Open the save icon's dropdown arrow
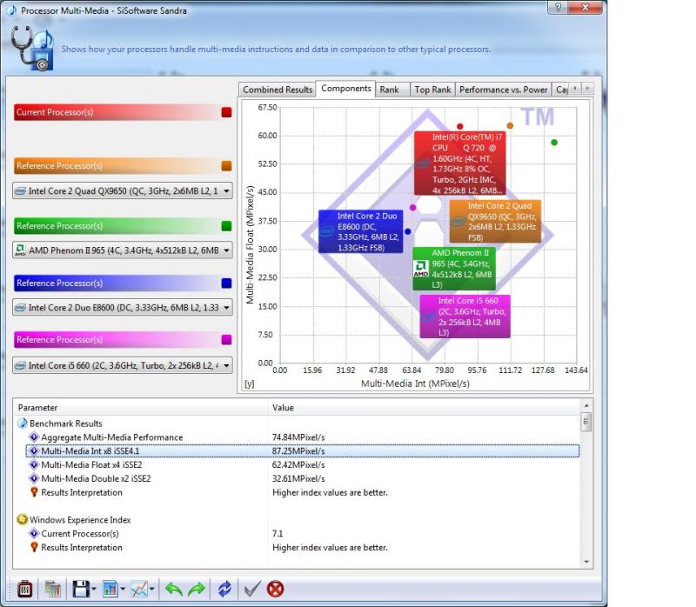696x607 pixels. [x=94, y=590]
